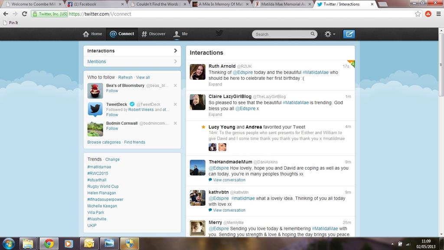Image resolution: width=444 pixels, height=250 pixels.
Task: Refresh Who to follow suggestions
Action: (x=125, y=77)
